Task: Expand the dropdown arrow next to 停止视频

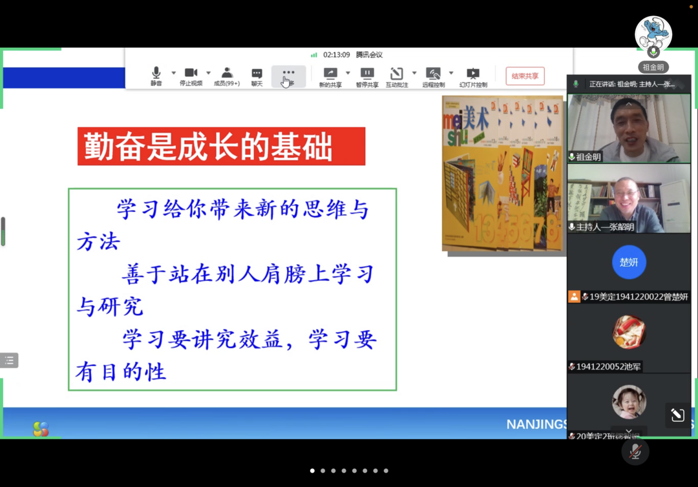Action: [x=208, y=73]
